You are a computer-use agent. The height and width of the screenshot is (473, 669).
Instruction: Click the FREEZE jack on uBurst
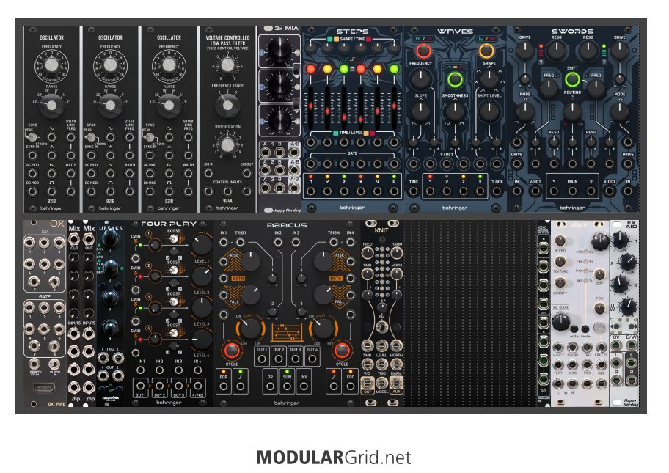pyautogui.click(x=602, y=348)
